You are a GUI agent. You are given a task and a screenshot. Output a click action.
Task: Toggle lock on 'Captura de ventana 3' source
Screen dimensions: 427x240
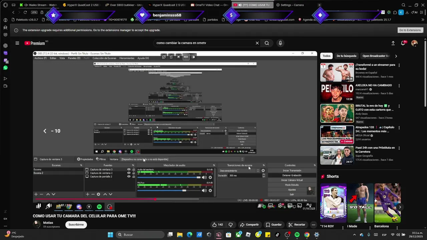coord(134,169)
